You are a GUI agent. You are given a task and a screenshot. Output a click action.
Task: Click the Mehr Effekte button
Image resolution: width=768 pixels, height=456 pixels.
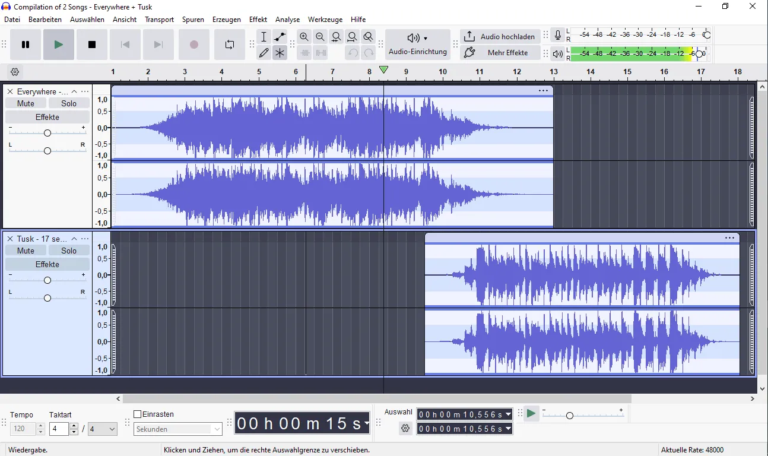507,53
